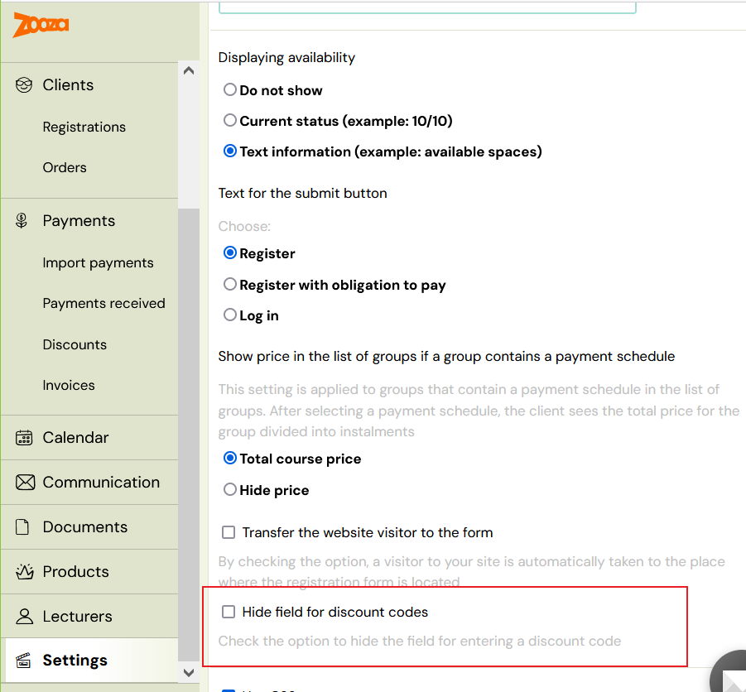Click the Zooza logo
746x692 pixels.
point(41,25)
